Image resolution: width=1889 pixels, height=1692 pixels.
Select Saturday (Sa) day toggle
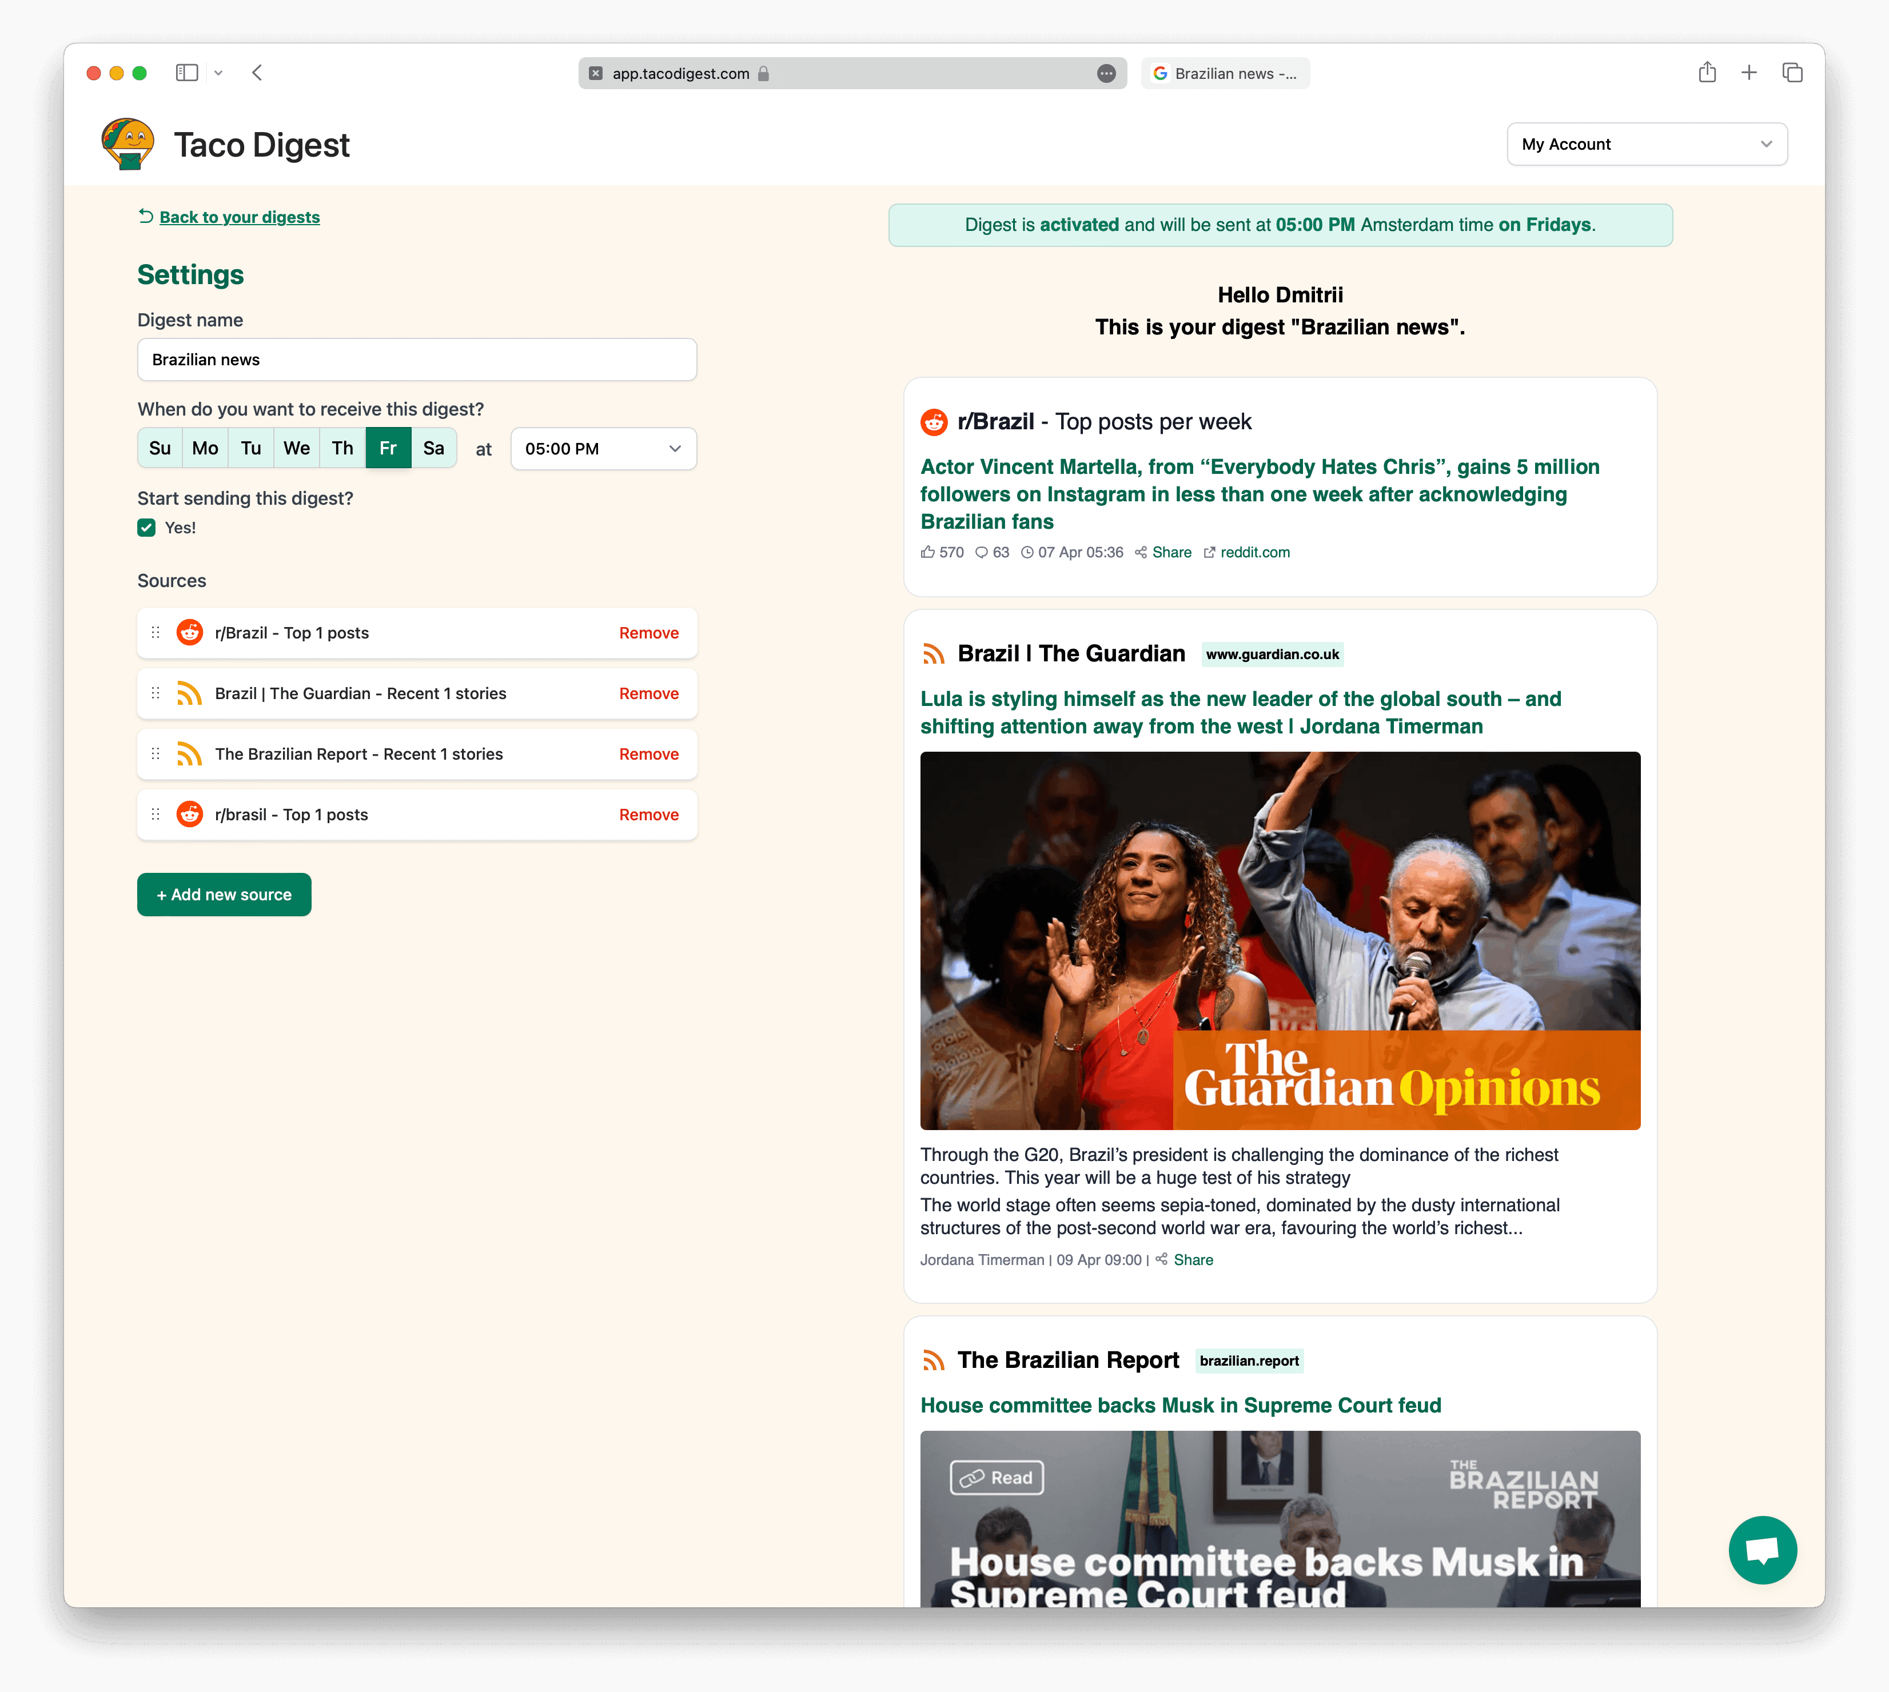pos(434,448)
